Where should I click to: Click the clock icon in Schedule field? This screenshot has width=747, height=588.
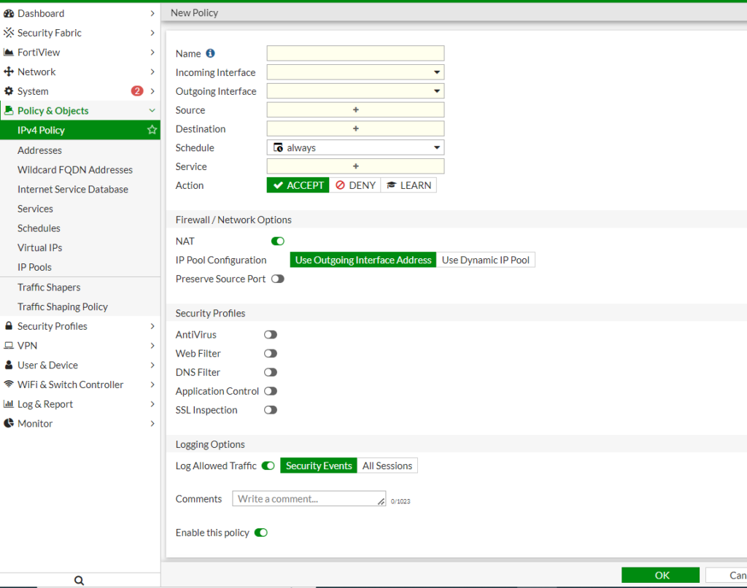278,147
